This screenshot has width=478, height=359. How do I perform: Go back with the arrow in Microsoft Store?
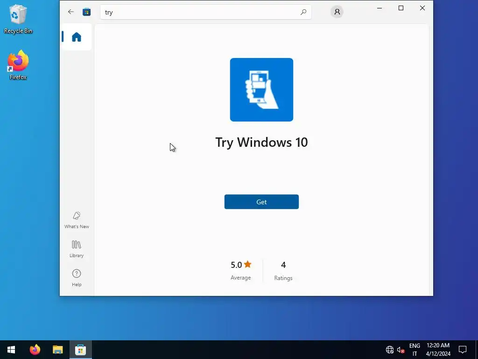point(71,12)
